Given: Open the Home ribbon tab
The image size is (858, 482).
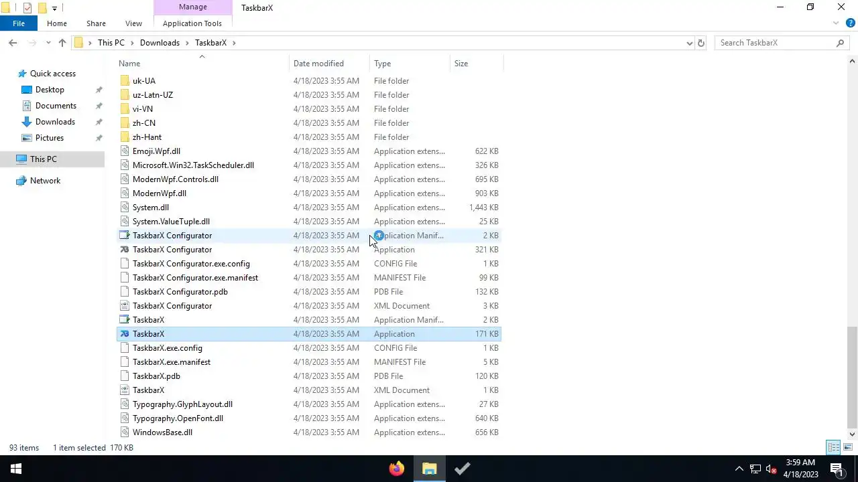Looking at the screenshot, I should click(57, 23).
